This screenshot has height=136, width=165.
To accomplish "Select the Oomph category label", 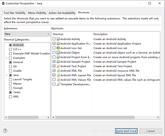I will [x=18, y=88].
